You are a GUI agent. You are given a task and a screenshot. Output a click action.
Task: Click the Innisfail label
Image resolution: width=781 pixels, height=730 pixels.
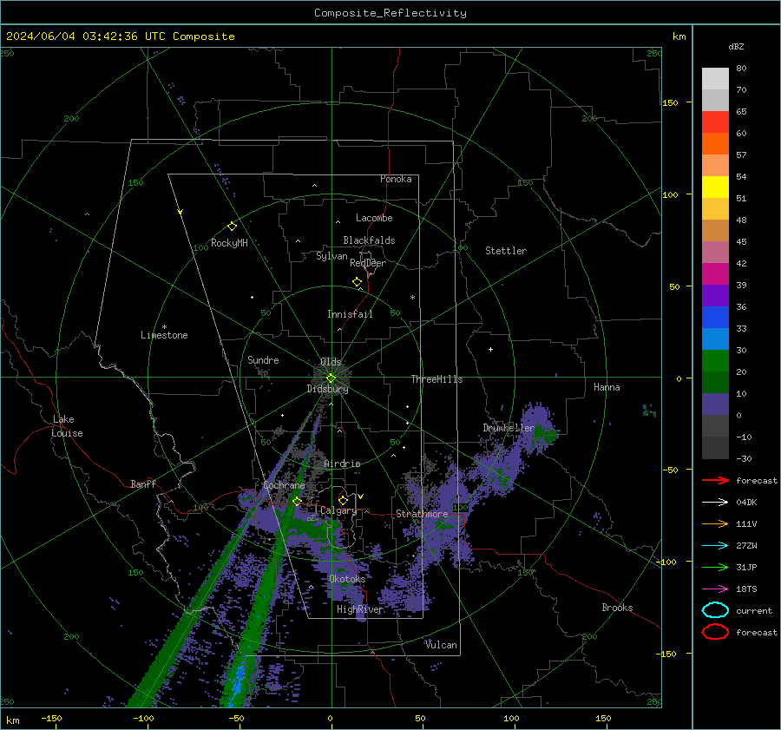(x=351, y=314)
